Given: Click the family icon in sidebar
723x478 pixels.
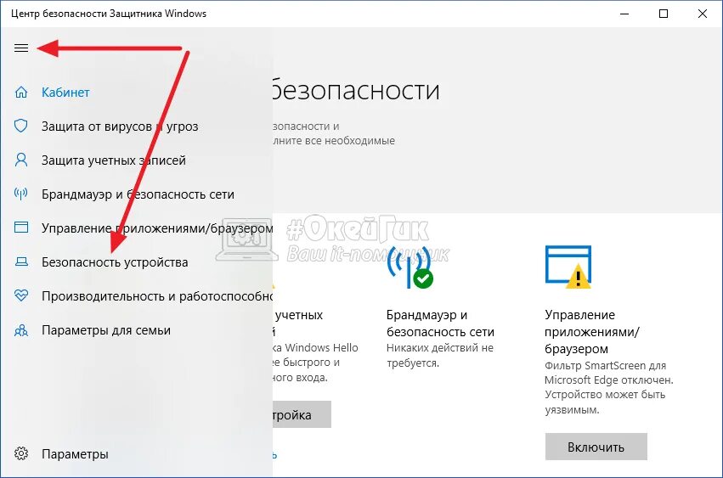Looking at the screenshot, I should 21,330.
